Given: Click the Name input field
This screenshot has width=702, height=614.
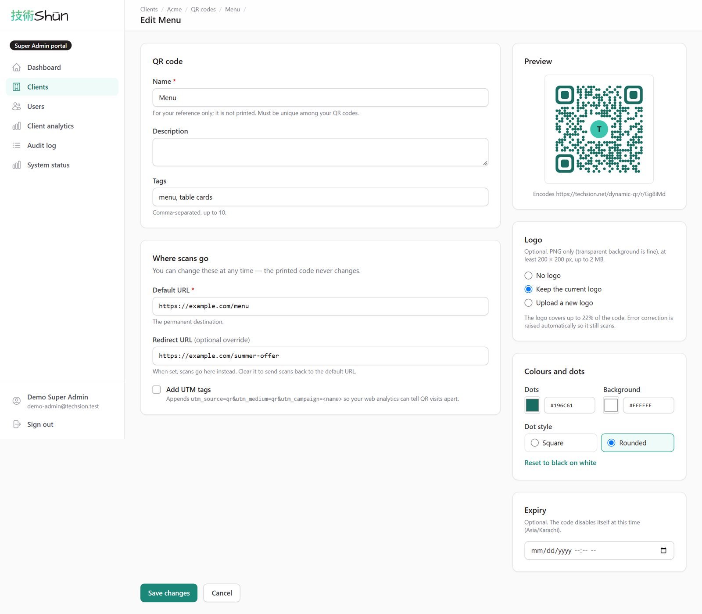Looking at the screenshot, I should (x=320, y=97).
